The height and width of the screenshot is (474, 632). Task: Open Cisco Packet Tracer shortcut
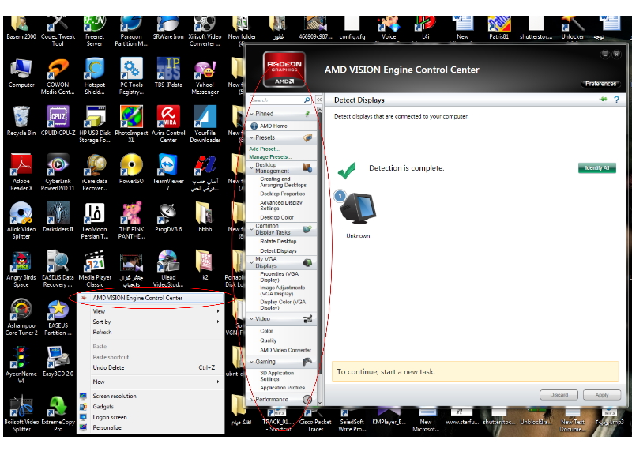(315, 420)
